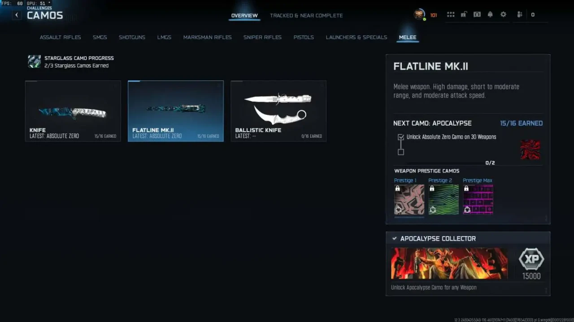Click the 15000 XP reward value

tap(531, 276)
